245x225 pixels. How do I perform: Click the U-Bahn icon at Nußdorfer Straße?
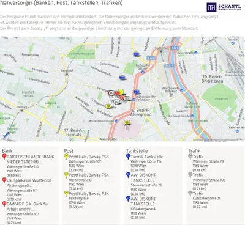[x=143, y=72]
